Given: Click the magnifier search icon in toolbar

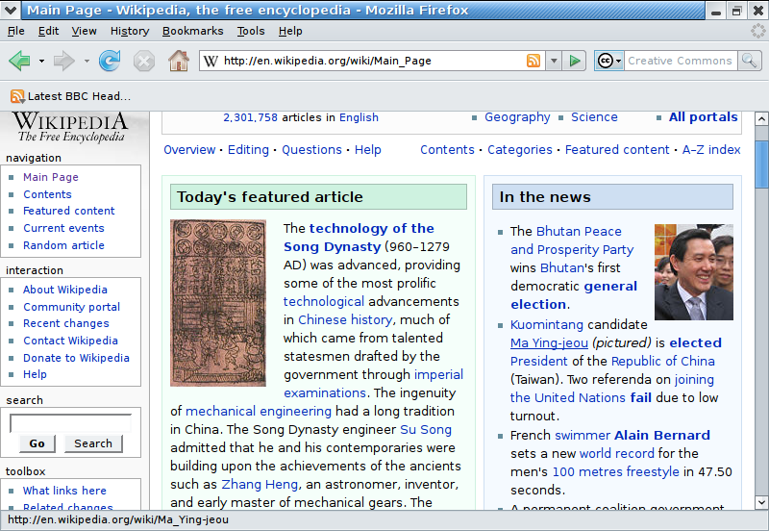Looking at the screenshot, I should pos(750,61).
